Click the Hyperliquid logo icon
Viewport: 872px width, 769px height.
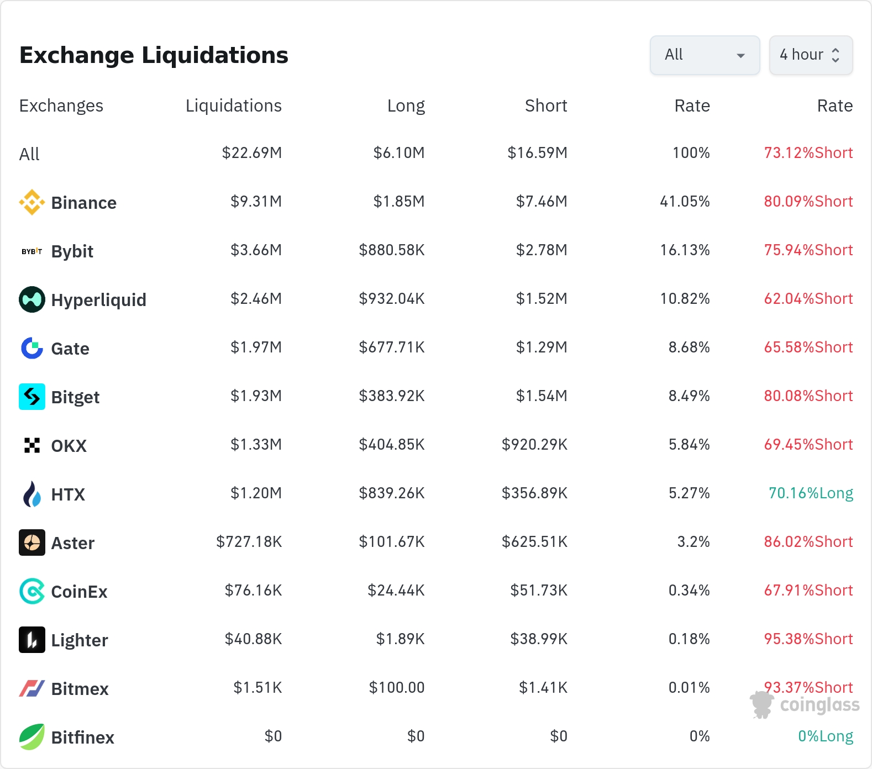click(x=32, y=299)
